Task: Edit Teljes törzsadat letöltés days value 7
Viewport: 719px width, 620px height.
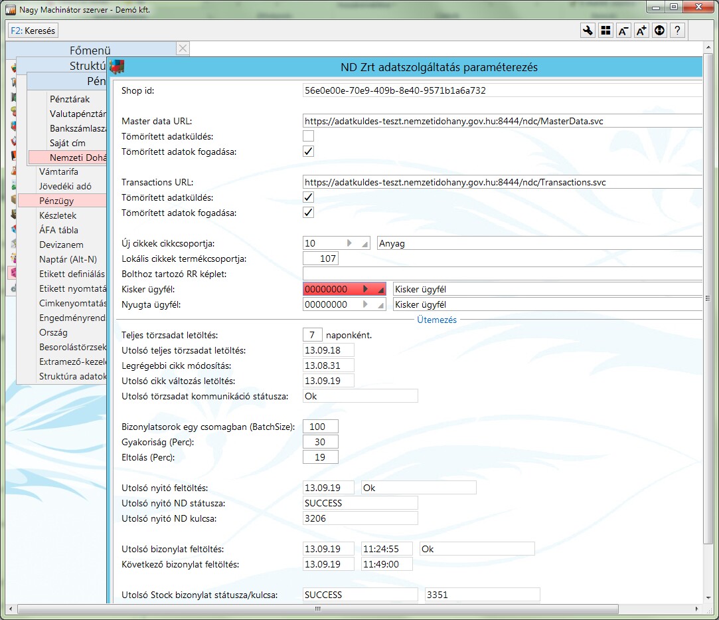Action: pyautogui.click(x=312, y=335)
